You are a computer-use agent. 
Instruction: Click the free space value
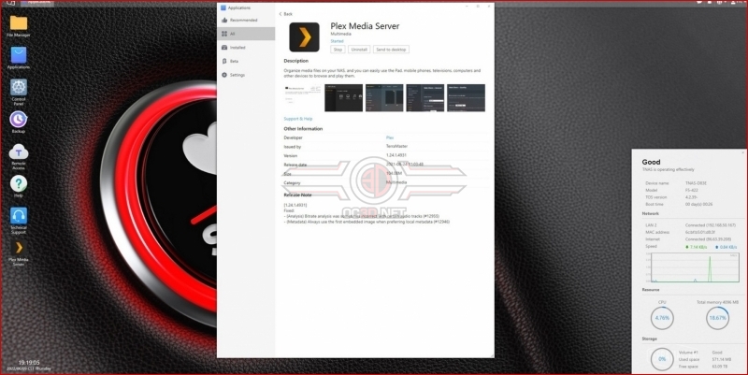(720, 367)
